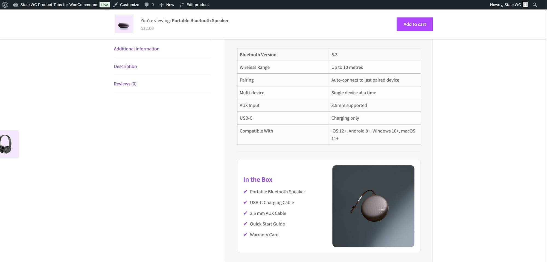Image resolution: width=547 pixels, height=262 pixels.
Task: Click the Howdy, StackWC account menu
Action: pyautogui.click(x=505, y=5)
